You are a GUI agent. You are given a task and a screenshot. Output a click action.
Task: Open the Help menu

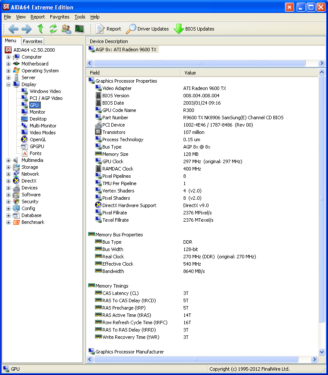tap(95, 17)
